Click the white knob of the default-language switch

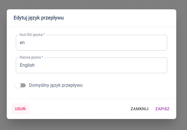click(18, 85)
